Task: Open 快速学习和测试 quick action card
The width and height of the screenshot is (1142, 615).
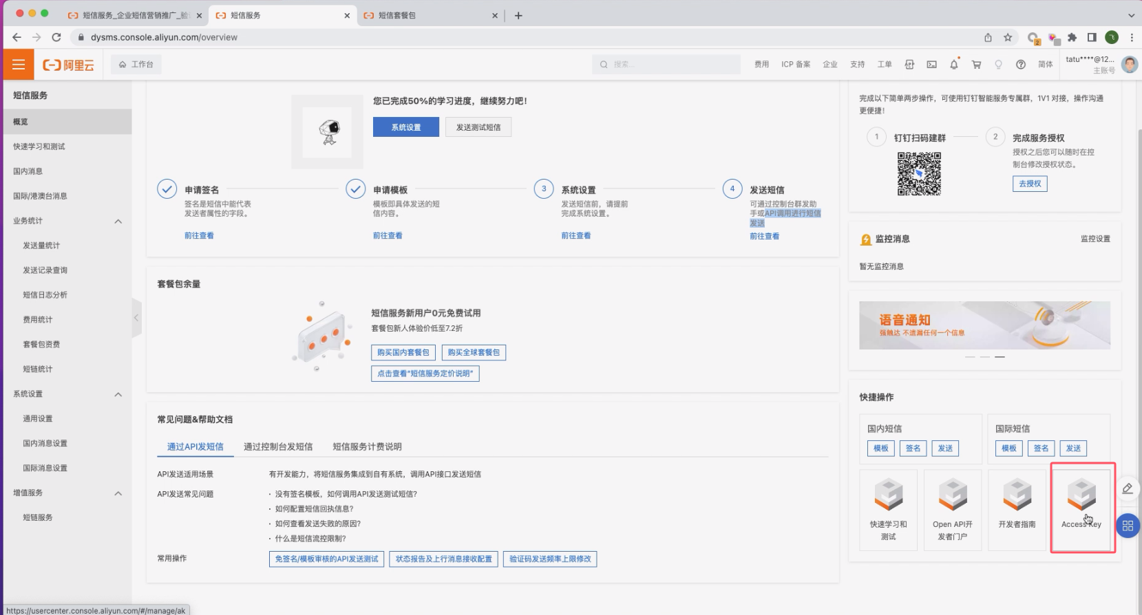Action: tap(888, 510)
